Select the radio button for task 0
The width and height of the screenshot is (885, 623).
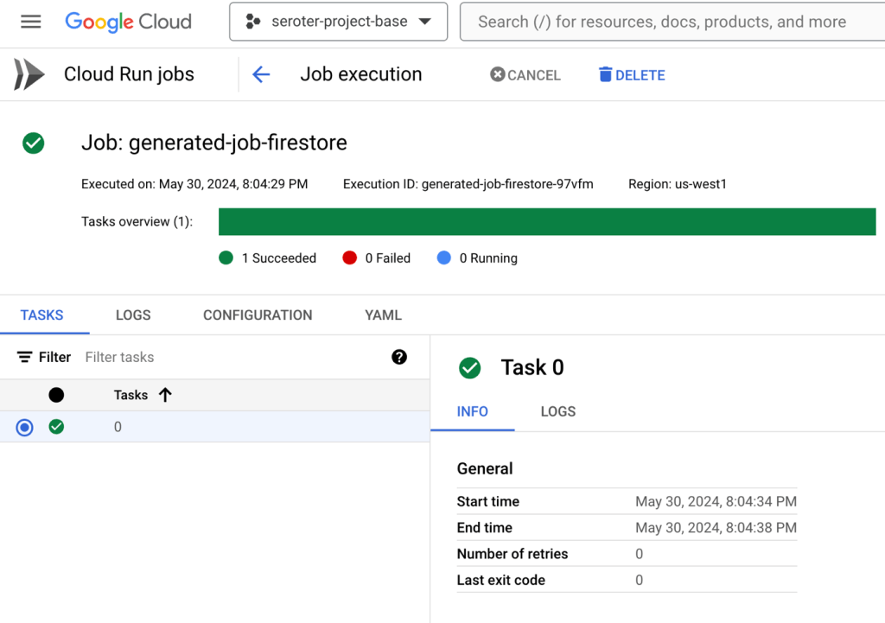click(x=25, y=427)
